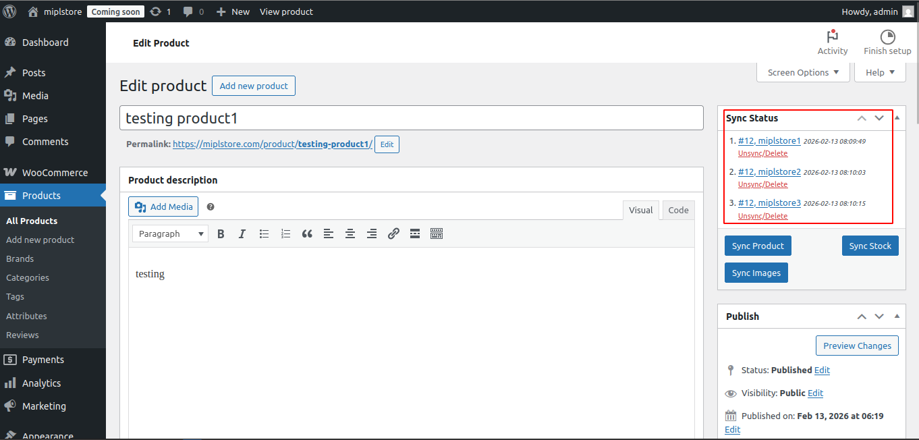This screenshot has width=919, height=440.
Task: Center align text in editor
Action: point(350,233)
